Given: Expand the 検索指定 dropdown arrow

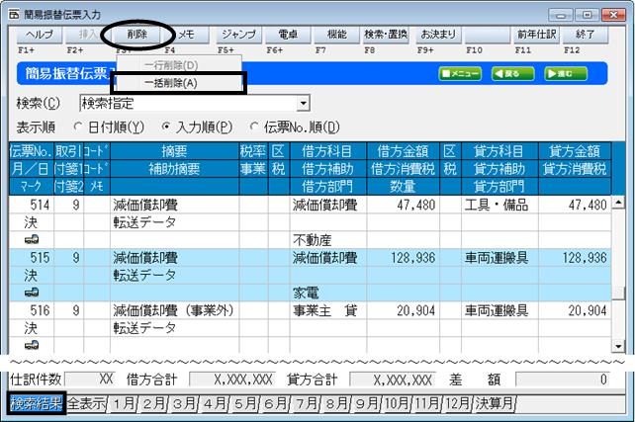Looking at the screenshot, I should (303, 104).
